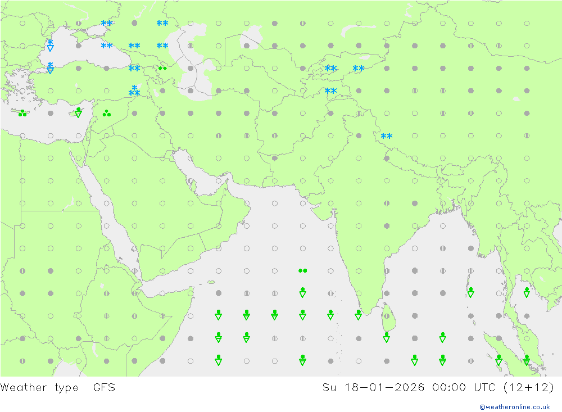The image size is (562, 412).
Task: Click the blue snow symbol over Crimea
Action: [x=106, y=23]
